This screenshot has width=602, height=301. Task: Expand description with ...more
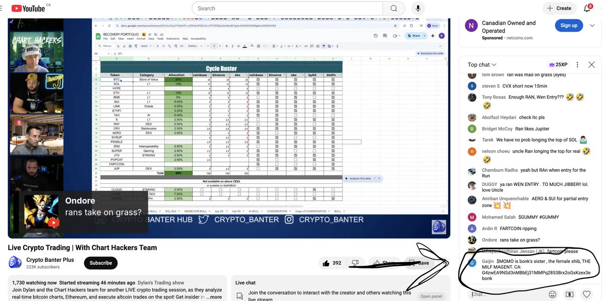pyautogui.click(x=214, y=297)
